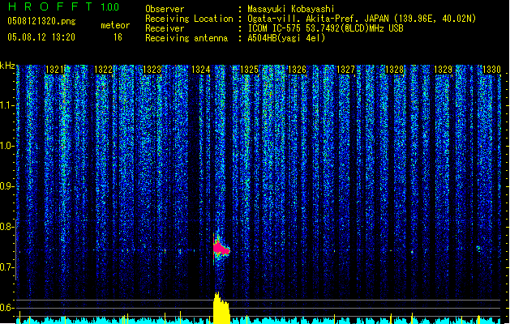The height and width of the screenshot is (324, 510).
Task: Click the 1328 time marker
Action: coord(394,70)
